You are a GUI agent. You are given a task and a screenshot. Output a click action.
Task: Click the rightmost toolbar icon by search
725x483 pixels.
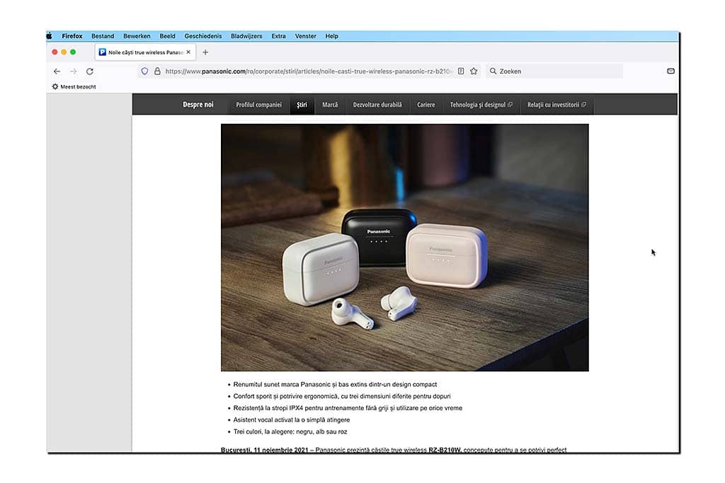click(x=671, y=71)
